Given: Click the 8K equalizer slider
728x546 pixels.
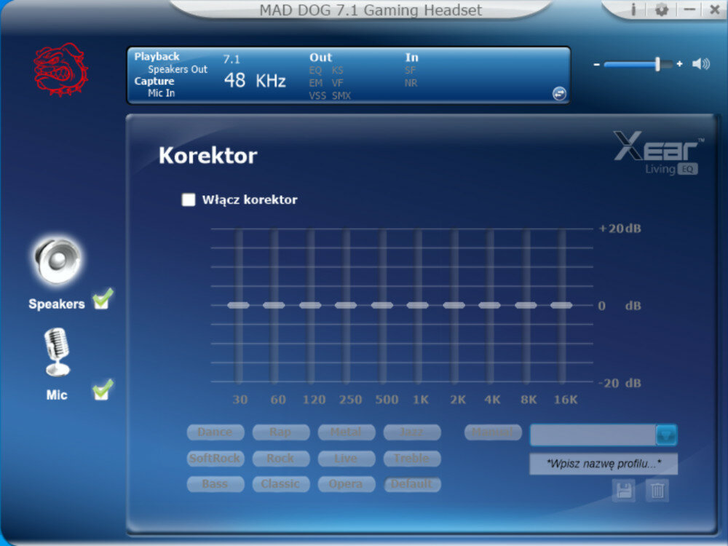Looking at the screenshot, I should (x=526, y=306).
